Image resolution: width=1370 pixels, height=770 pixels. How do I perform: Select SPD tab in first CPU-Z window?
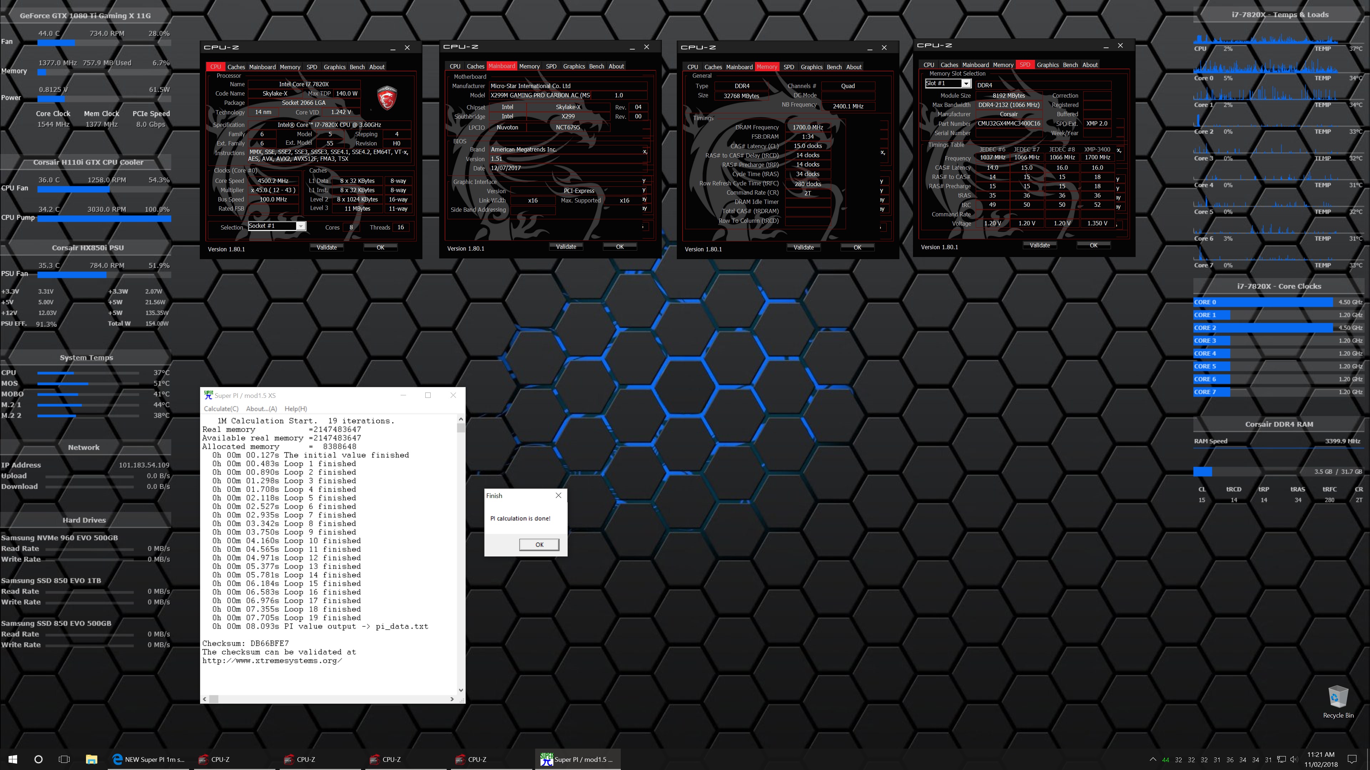(x=312, y=67)
